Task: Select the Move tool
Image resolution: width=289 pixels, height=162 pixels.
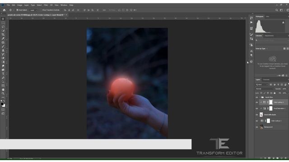Action: coord(3,19)
